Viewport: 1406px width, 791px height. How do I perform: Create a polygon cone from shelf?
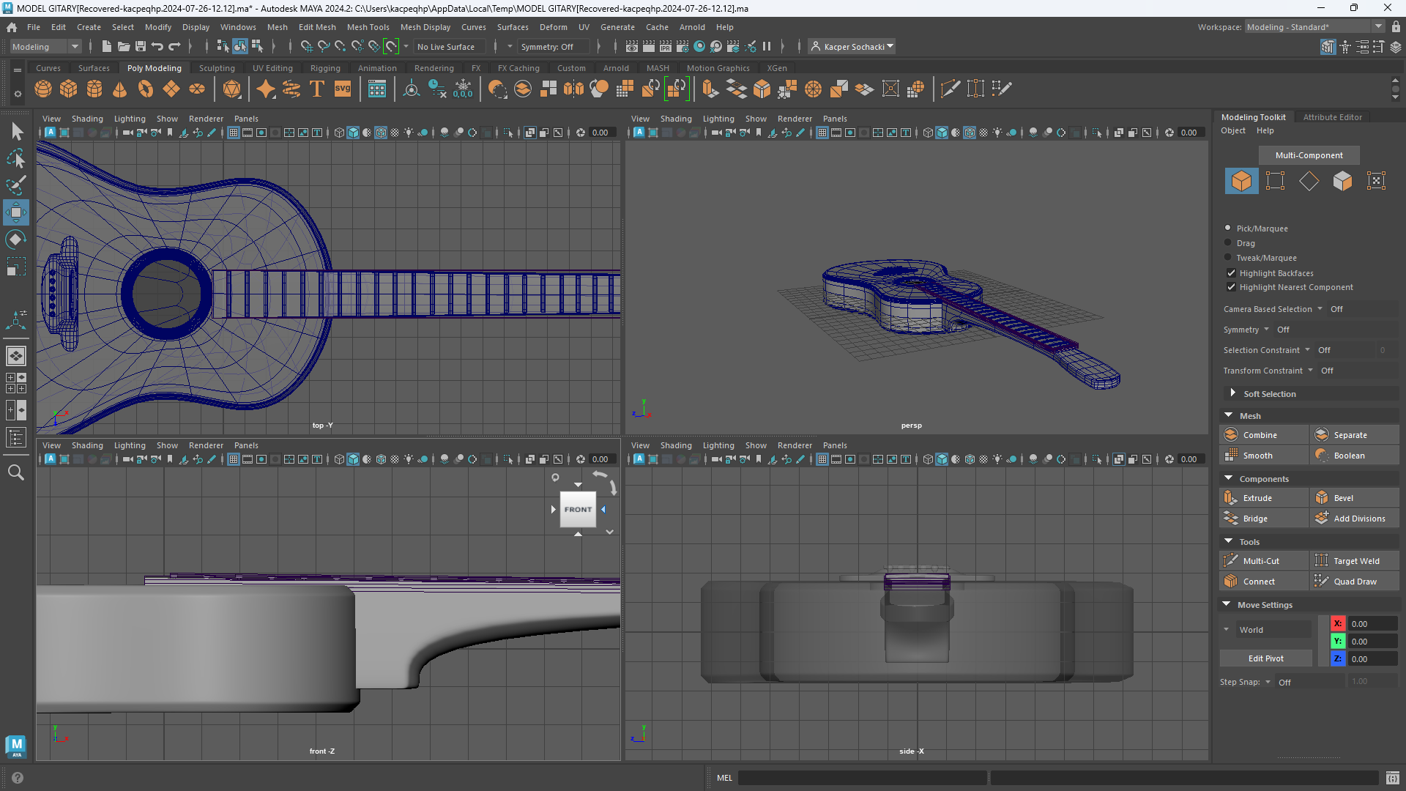click(x=120, y=89)
